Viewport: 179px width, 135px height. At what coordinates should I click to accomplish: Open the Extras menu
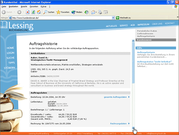[44, 7]
